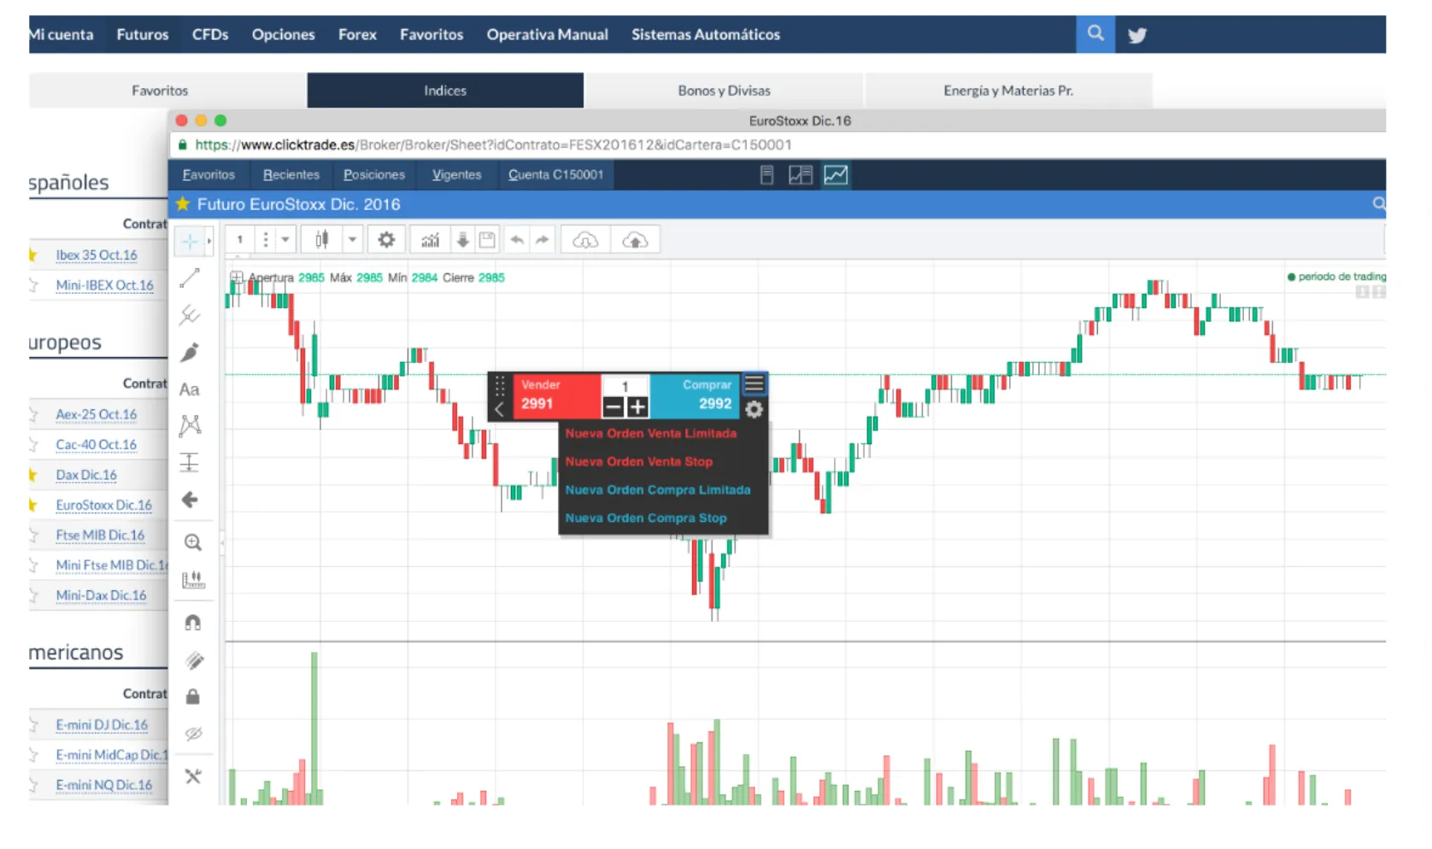Click the Comprar 2992 buy button
The height and width of the screenshot is (849, 1432).
tap(696, 395)
